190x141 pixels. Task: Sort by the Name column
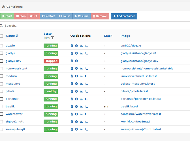pyautogui.click(x=12, y=36)
